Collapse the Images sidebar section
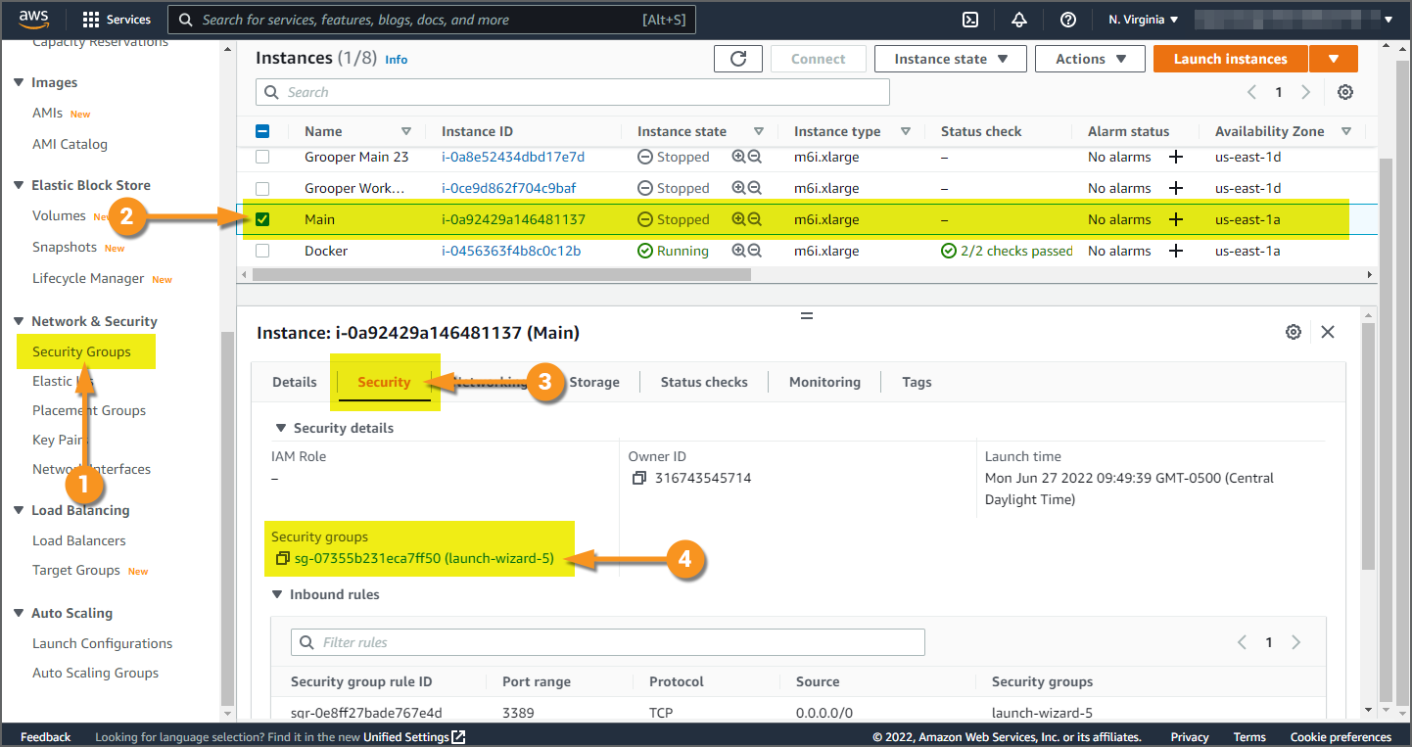The width and height of the screenshot is (1412, 747). [19, 82]
